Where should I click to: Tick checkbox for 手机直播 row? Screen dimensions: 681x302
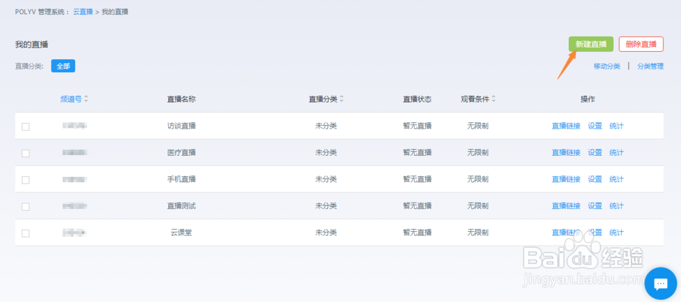pyautogui.click(x=26, y=180)
